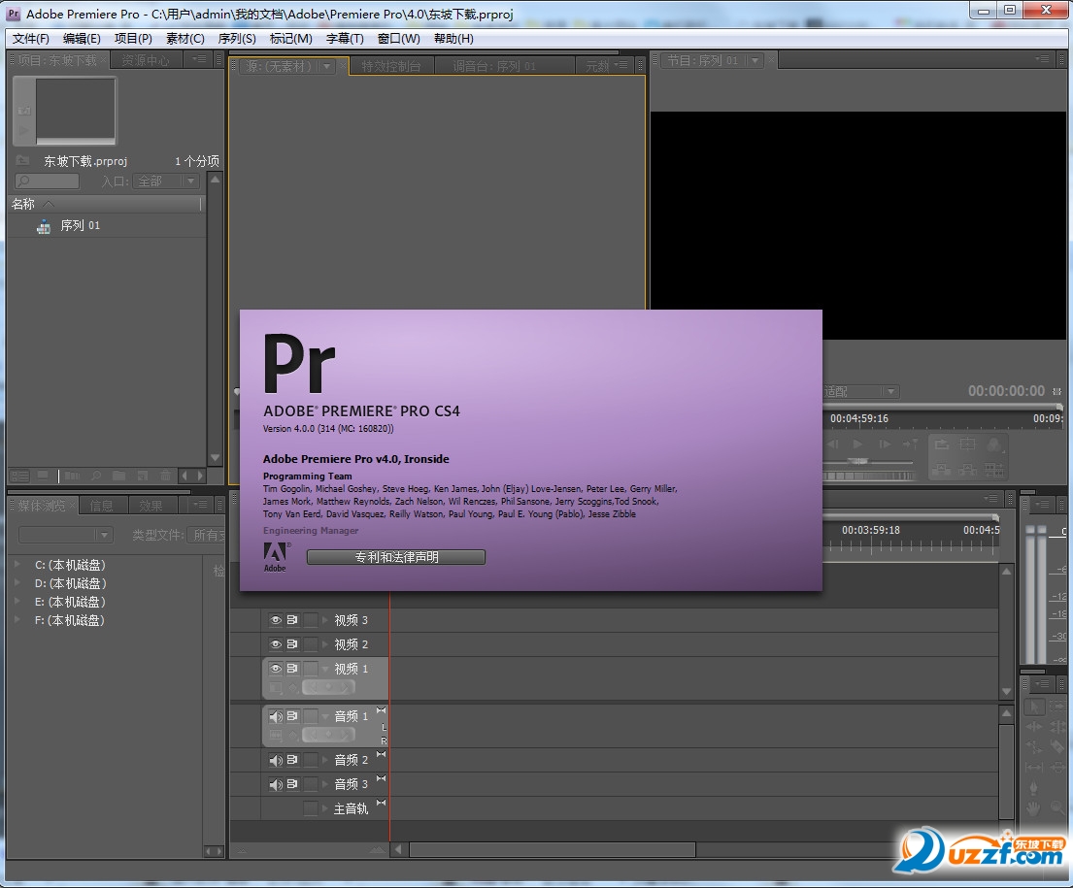Click Program monitor viewing area bar
The image size is (1073, 888).
coord(945,407)
